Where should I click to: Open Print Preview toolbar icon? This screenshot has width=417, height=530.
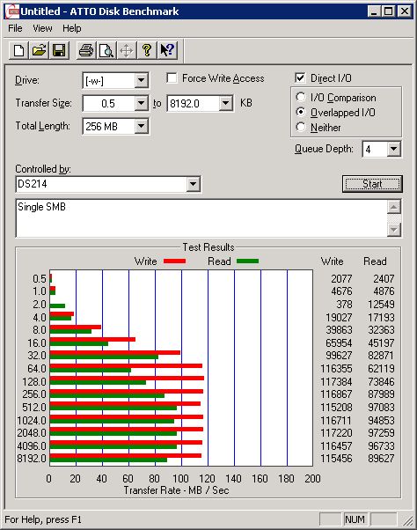(106, 51)
